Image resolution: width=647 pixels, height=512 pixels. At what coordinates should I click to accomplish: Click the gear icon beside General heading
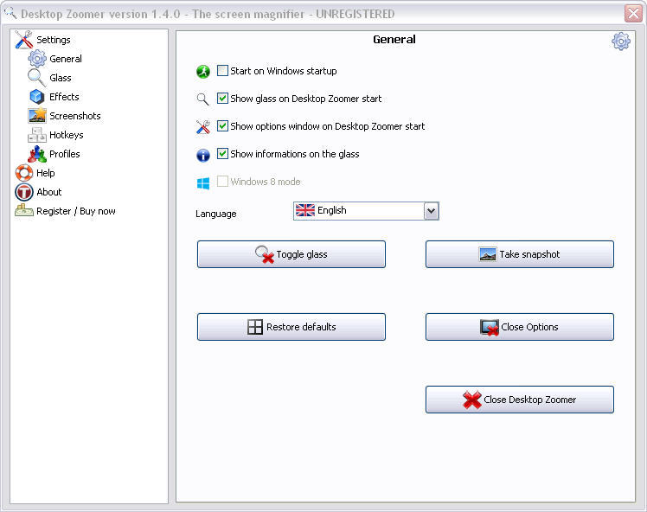[x=621, y=42]
